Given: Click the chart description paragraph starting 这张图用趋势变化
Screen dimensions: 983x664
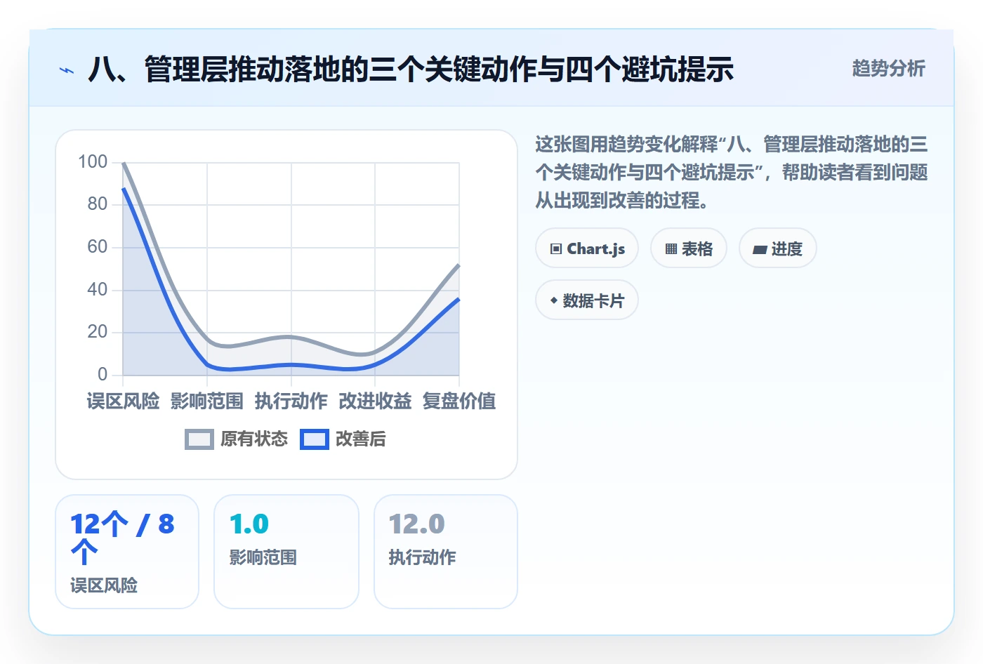Looking at the screenshot, I should click(732, 173).
